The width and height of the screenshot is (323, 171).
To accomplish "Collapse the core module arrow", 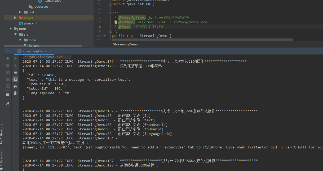I will pyautogui.click(x=11, y=29).
